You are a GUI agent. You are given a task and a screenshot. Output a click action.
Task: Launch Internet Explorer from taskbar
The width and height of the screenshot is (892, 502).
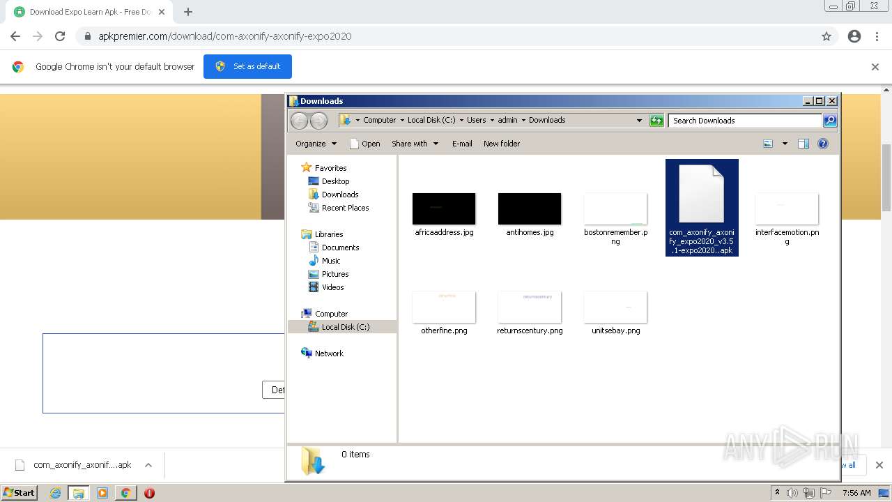click(56, 493)
